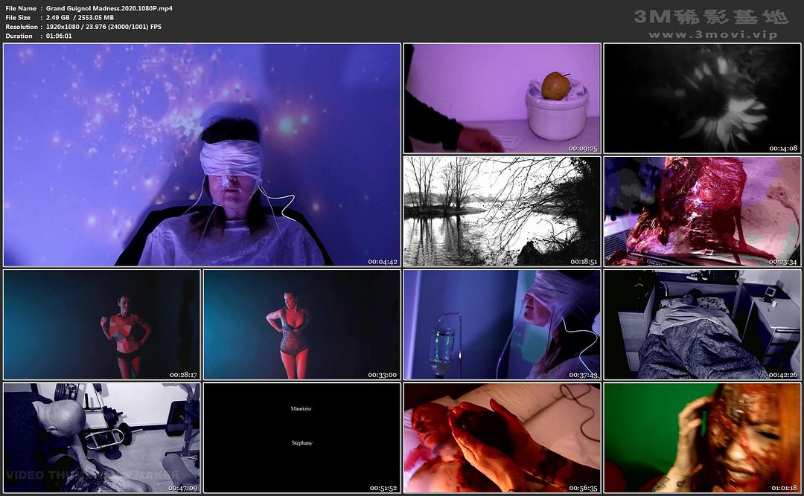Select the green background thumbnail at 01:01:18
The width and height of the screenshot is (804, 496).
[701, 437]
